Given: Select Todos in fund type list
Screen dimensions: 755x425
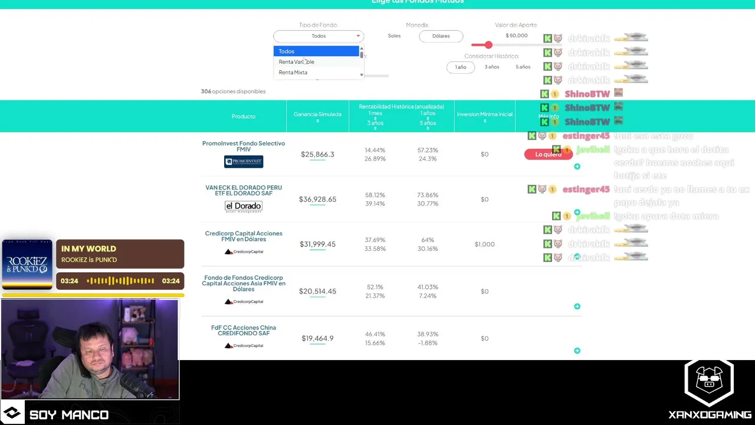Looking at the screenshot, I should coord(316,51).
